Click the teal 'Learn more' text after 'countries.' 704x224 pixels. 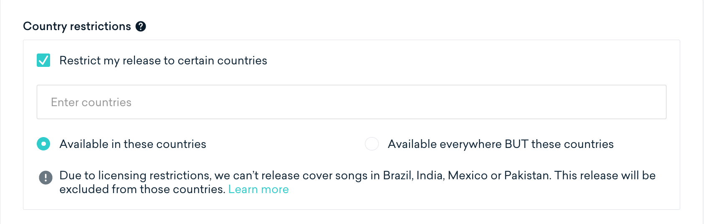(258, 189)
